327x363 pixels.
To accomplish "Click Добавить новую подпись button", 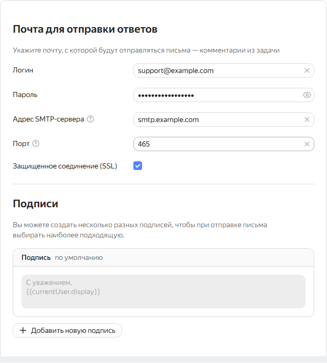I will tap(67, 330).
